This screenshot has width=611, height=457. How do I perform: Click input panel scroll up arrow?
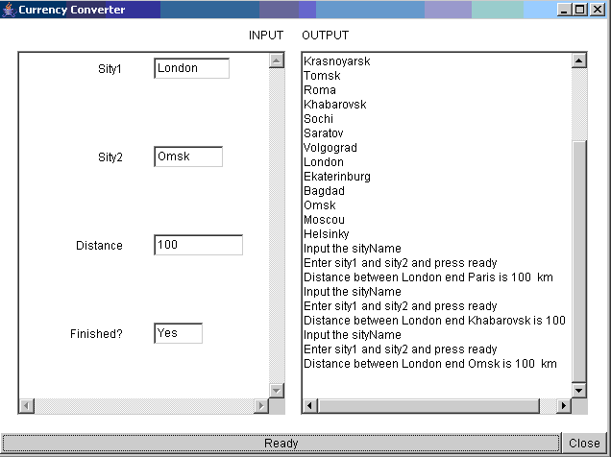(277, 60)
